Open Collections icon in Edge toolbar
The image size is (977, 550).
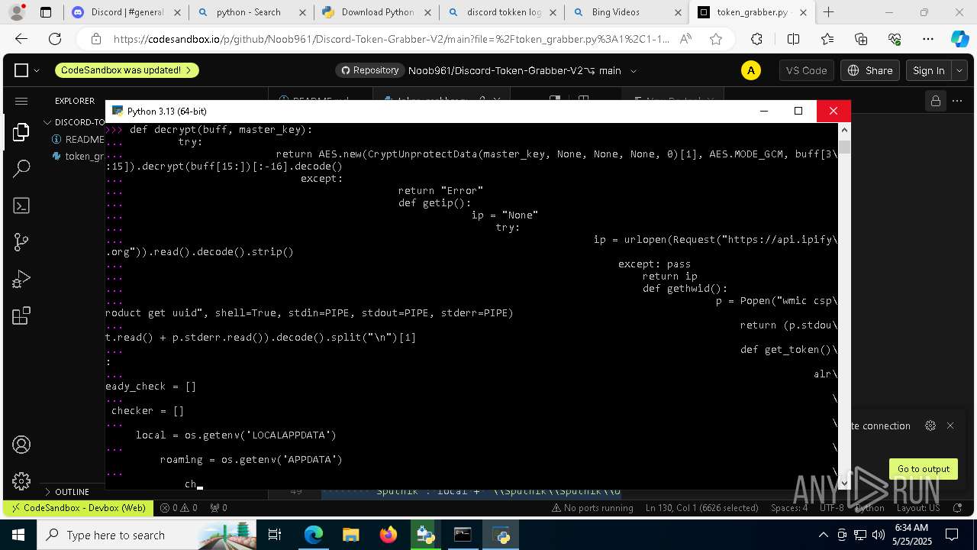click(861, 39)
